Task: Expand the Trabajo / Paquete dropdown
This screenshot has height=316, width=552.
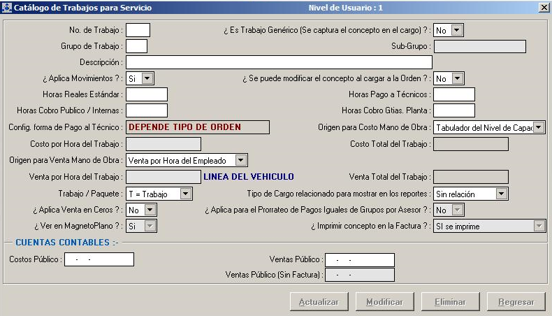Action: (x=186, y=194)
